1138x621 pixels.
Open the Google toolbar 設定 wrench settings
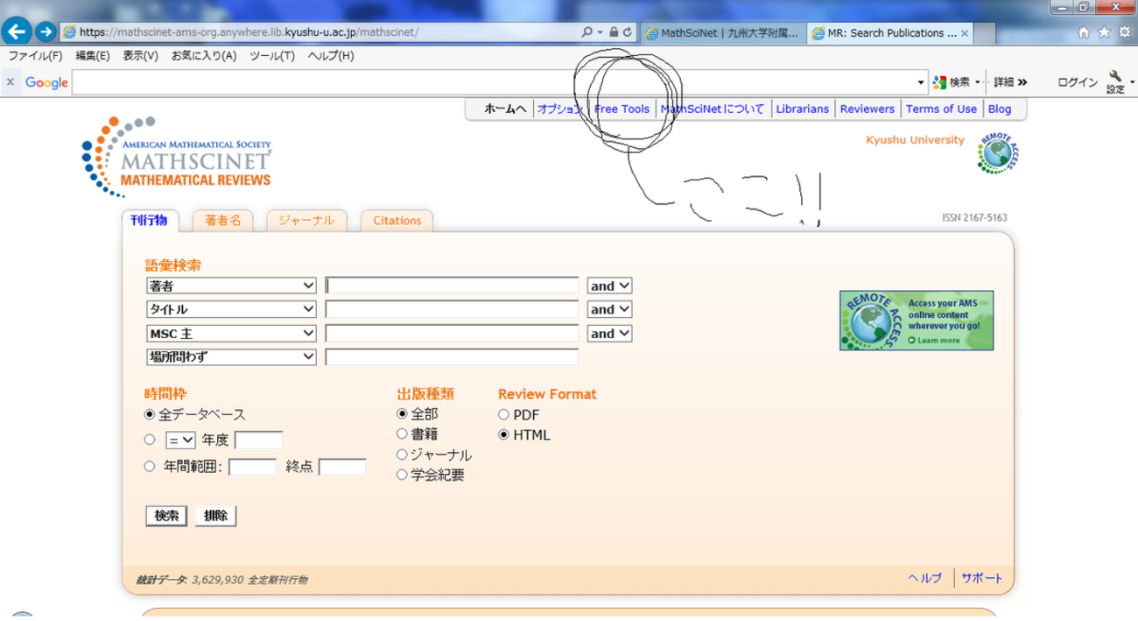point(1115,82)
